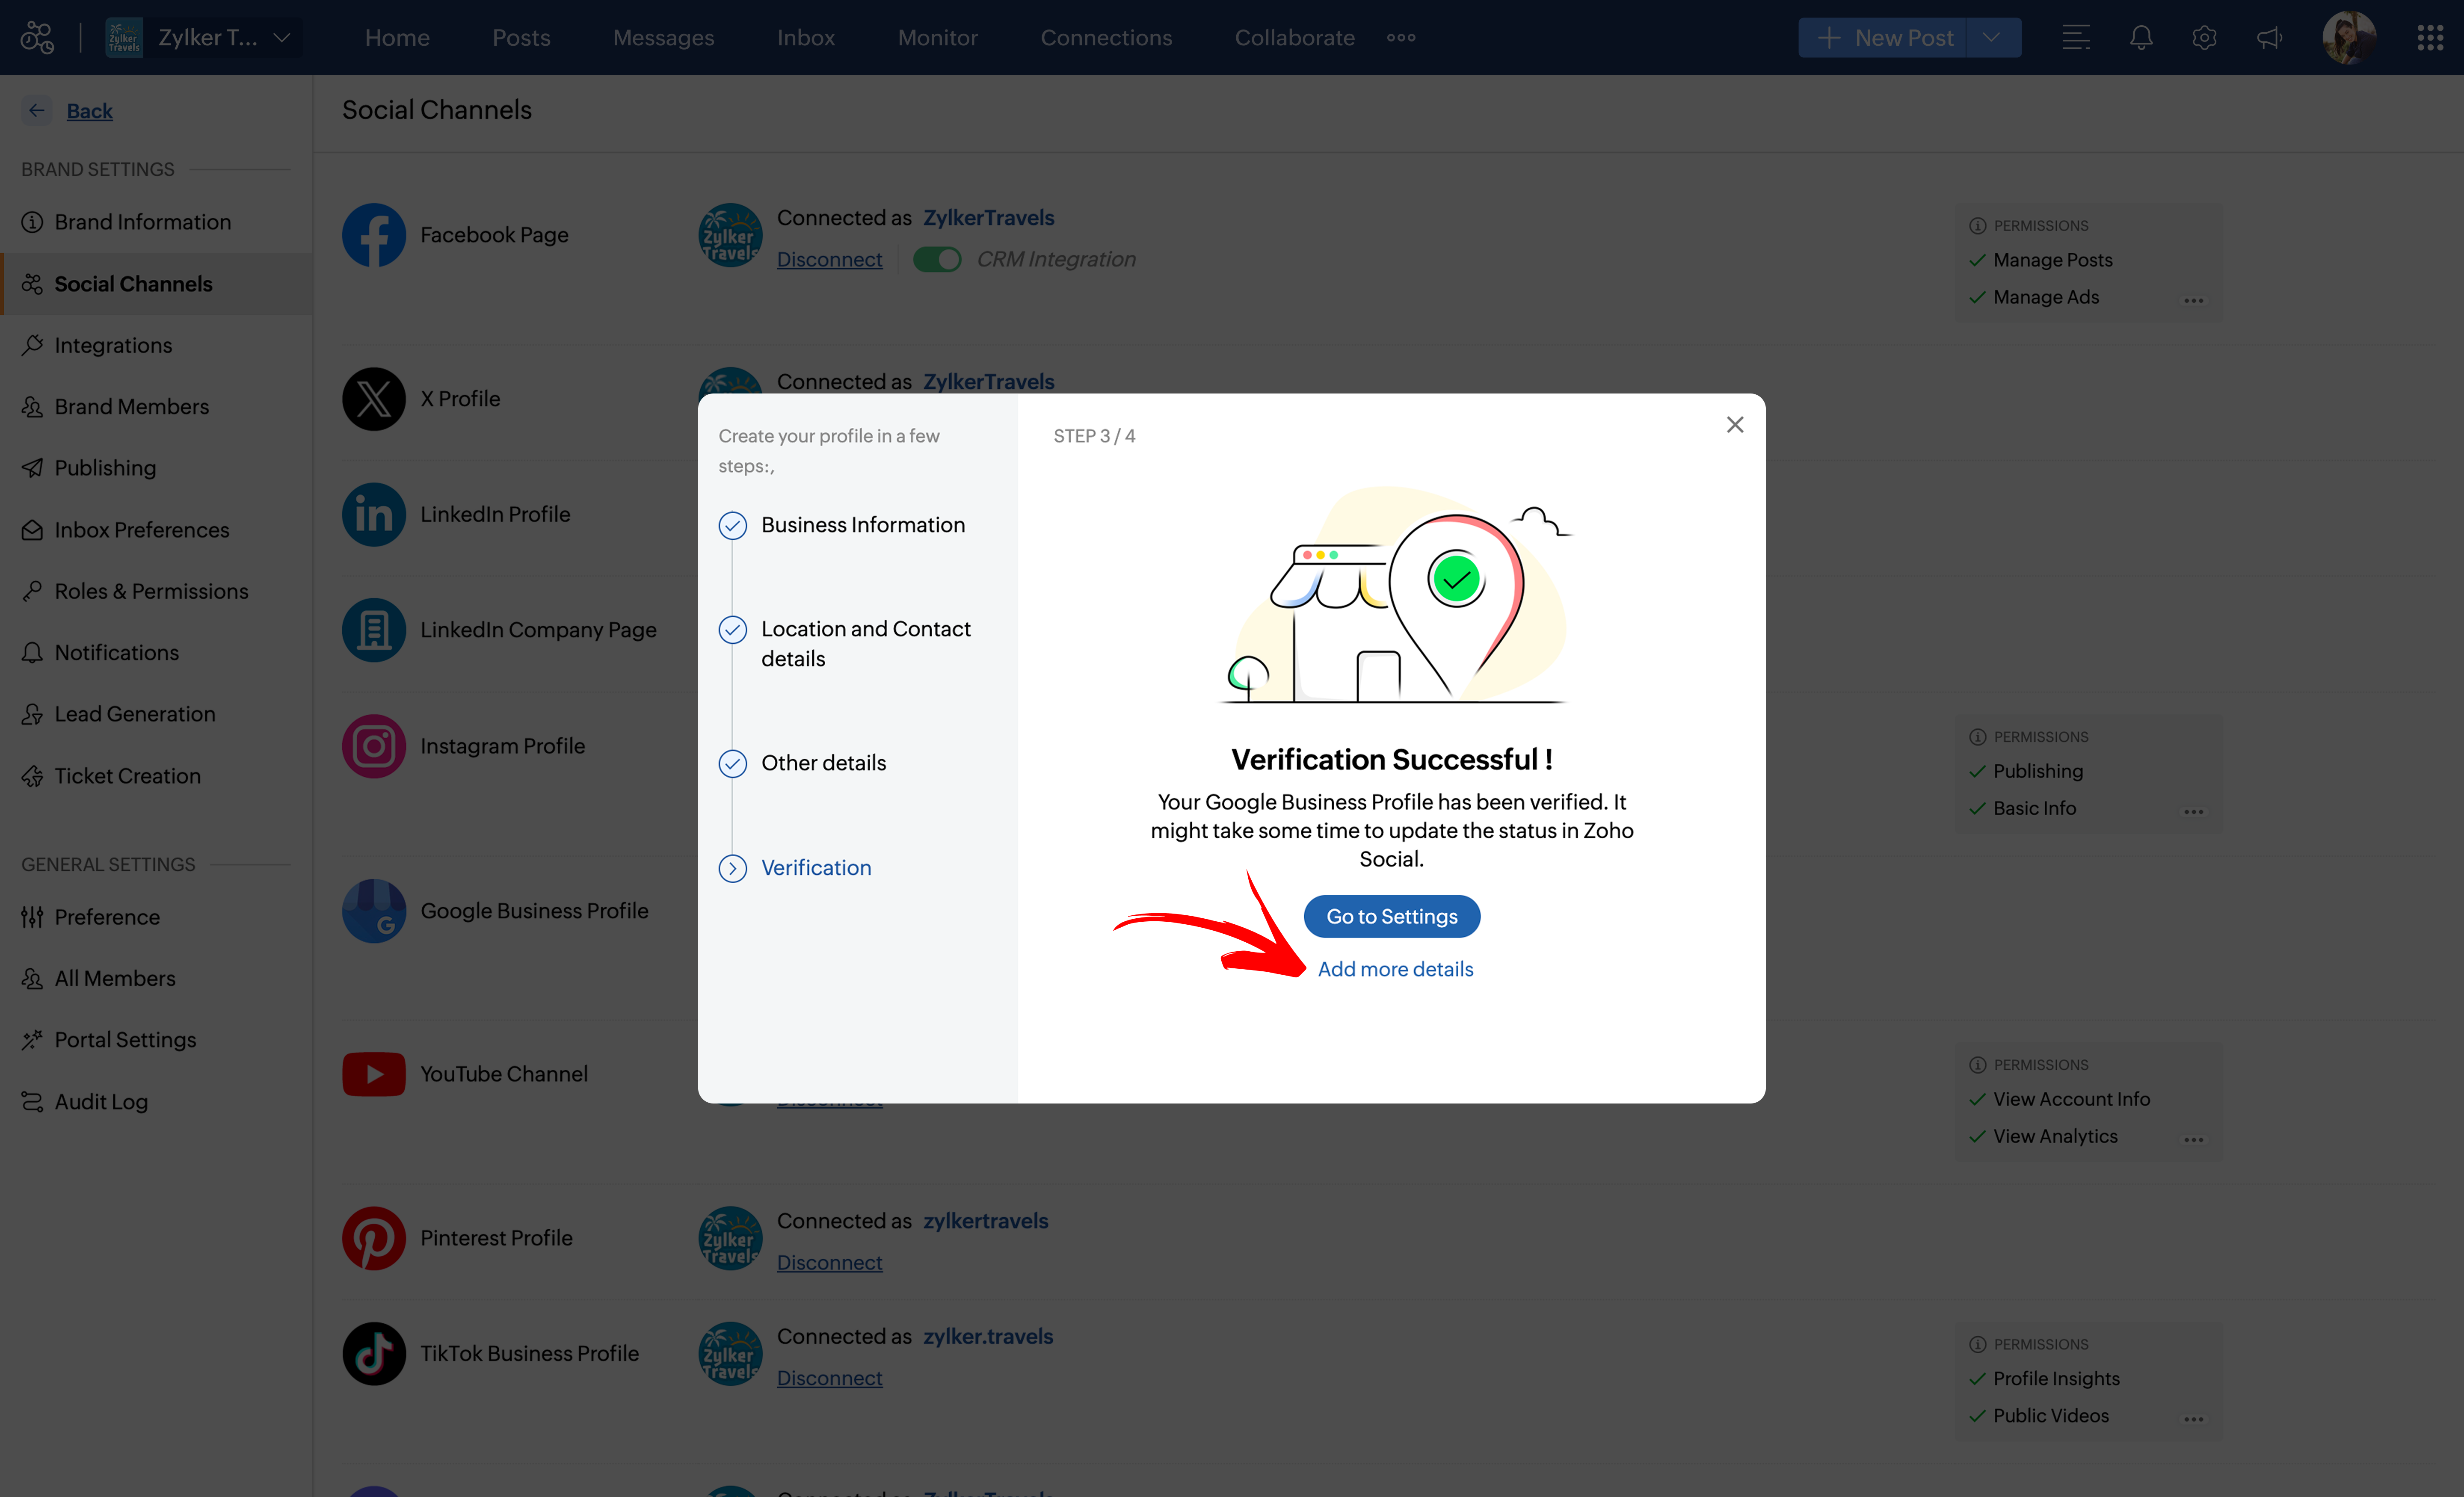The width and height of the screenshot is (2464, 1497).
Task: Click the announcements megaphone icon
Action: pos(2269,38)
